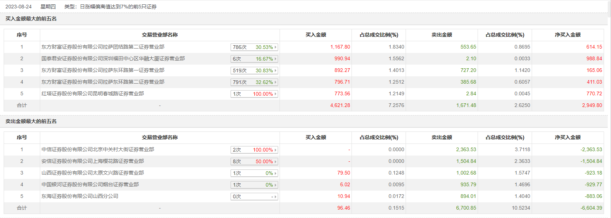Expand the 6次 16.67% listing stats box
611x218 pixels.
[x=254, y=59]
